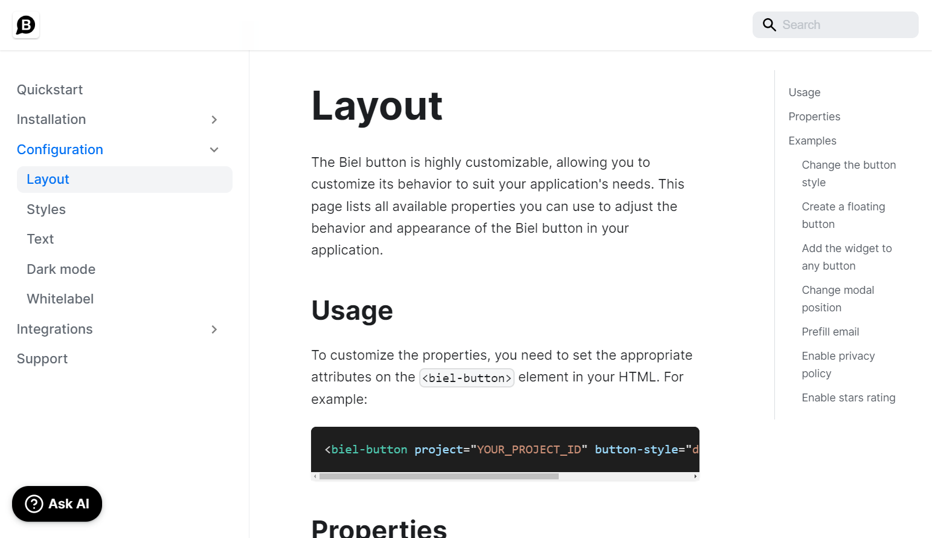Expand the Installation section chevron
The height and width of the screenshot is (538, 932).
coord(214,120)
